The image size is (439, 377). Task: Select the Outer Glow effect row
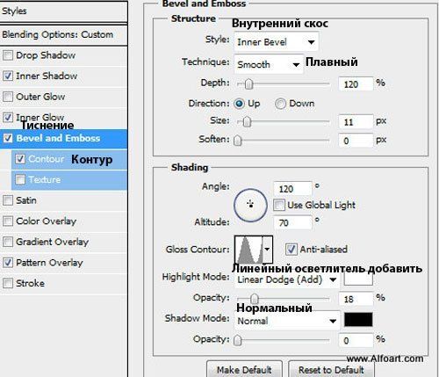(63, 97)
